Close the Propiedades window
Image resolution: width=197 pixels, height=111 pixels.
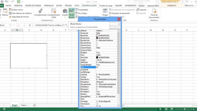[119, 19]
